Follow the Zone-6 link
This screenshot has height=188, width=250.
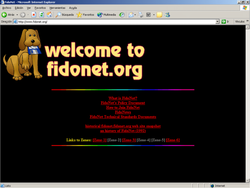click(x=173, y=140)
